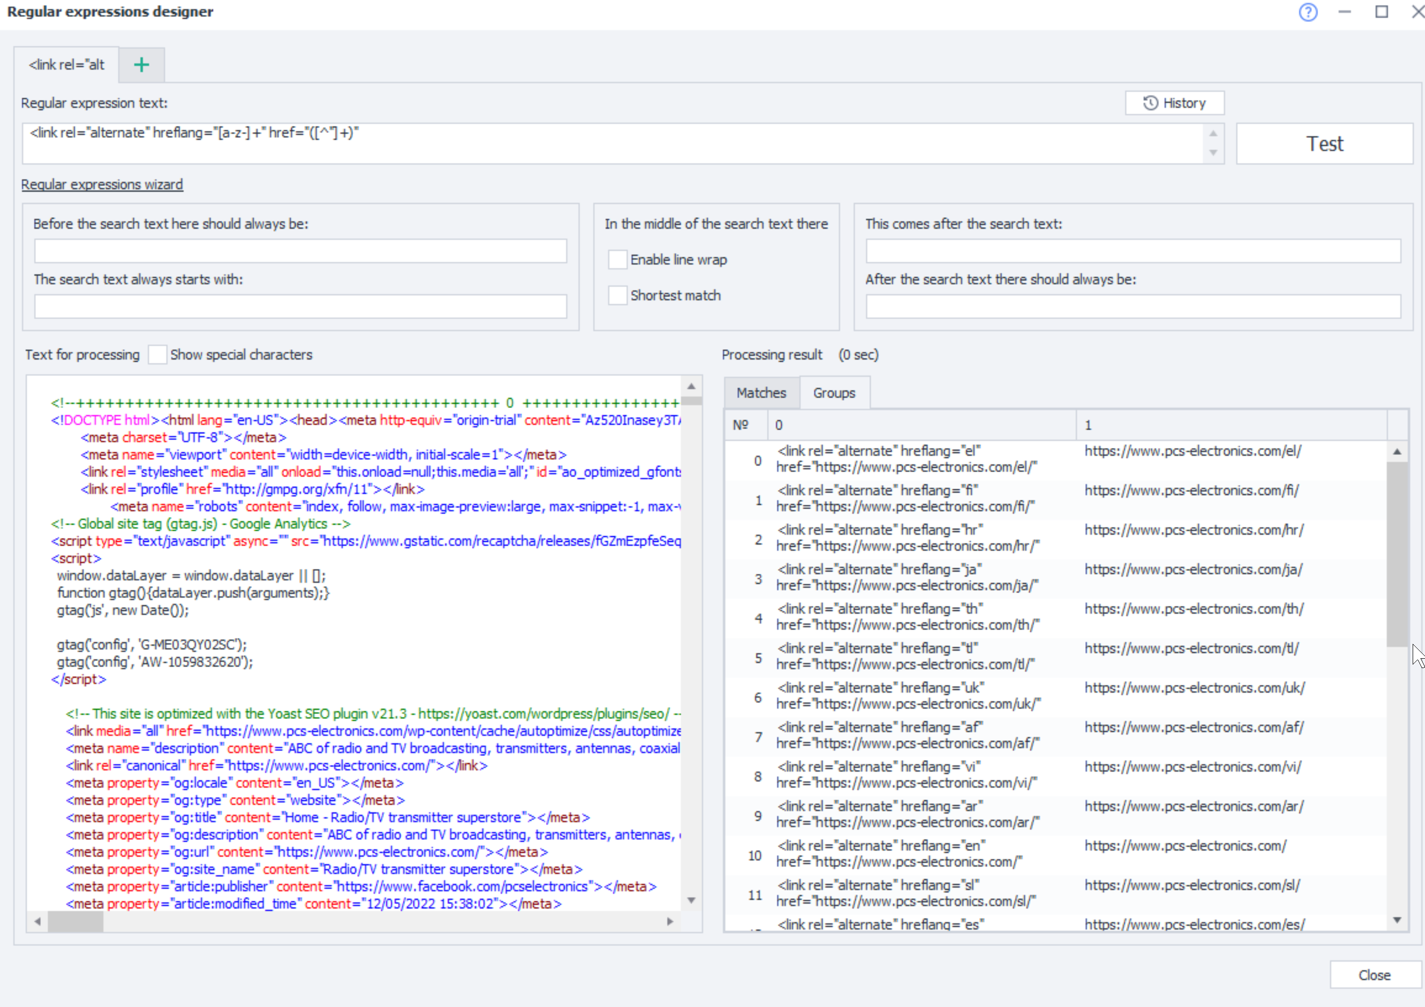Open Regular expressions wizard link
The image size is (1425, 1007).
pos(102,184)
